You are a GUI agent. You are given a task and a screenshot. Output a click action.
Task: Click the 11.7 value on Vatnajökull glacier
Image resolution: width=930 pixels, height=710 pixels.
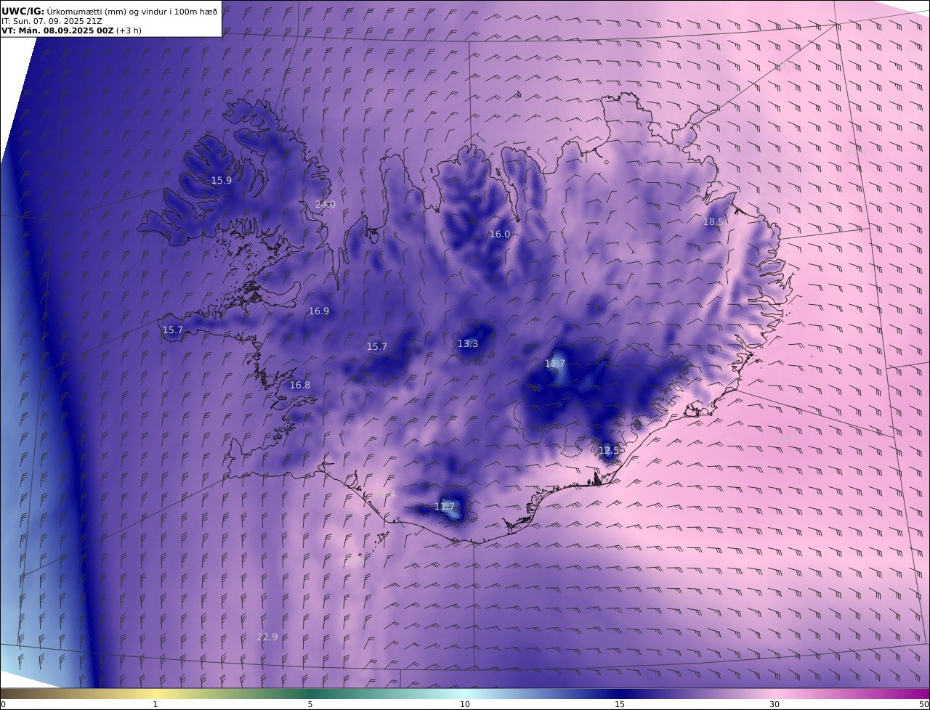point(555,363)
